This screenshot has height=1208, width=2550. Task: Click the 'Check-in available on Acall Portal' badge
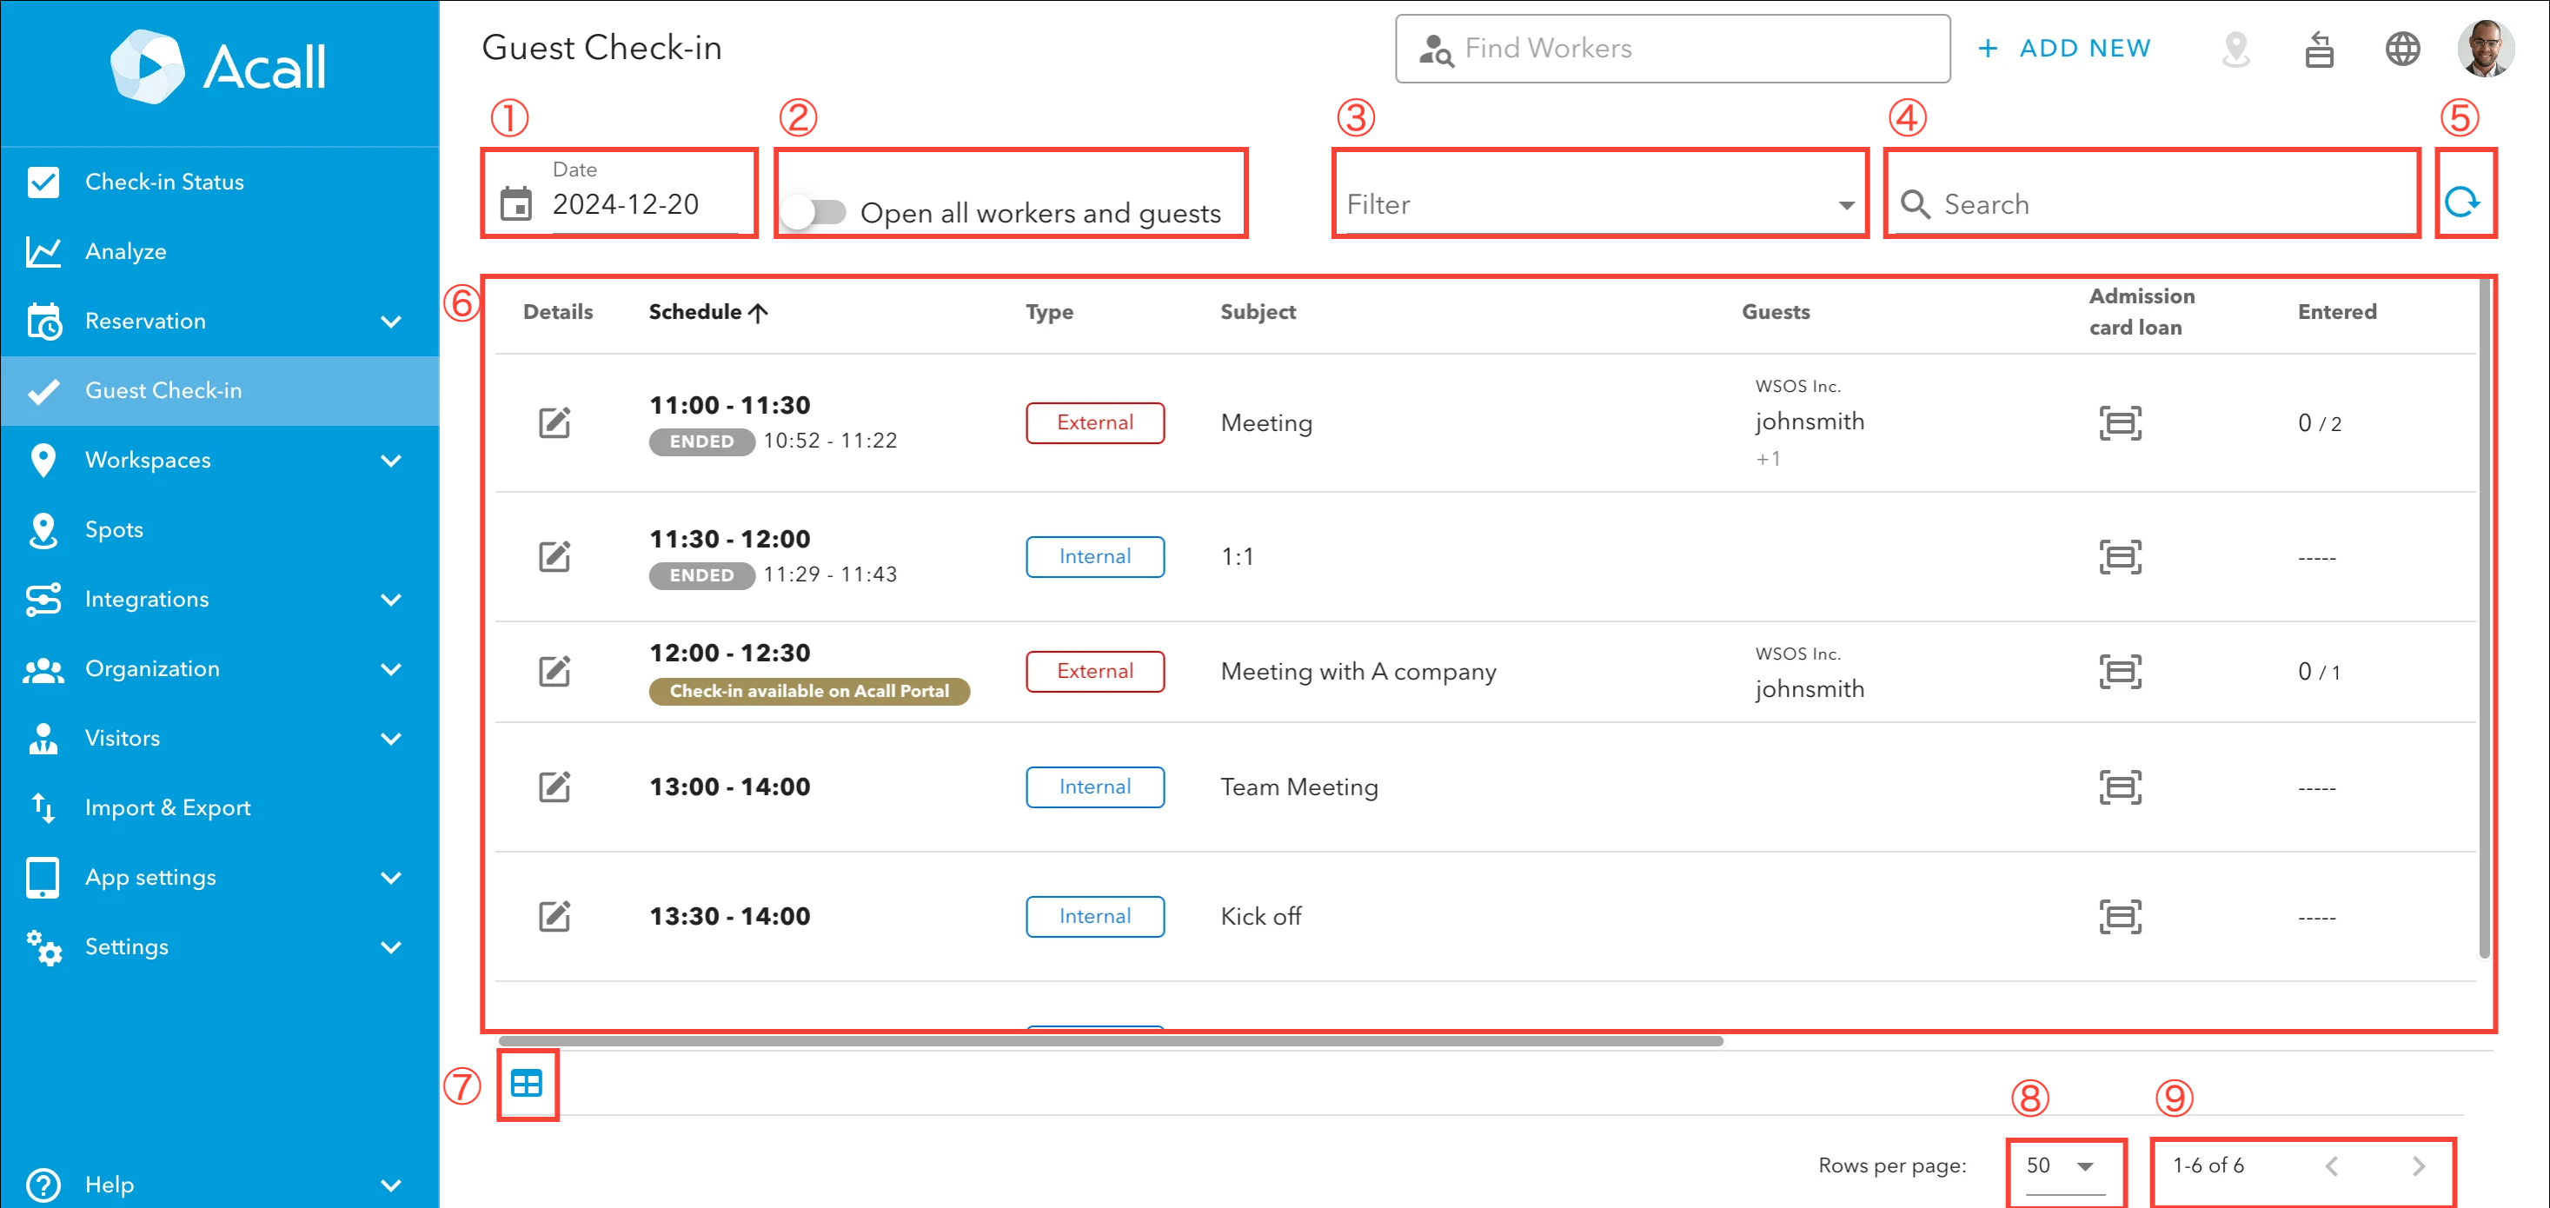[809, 691]
